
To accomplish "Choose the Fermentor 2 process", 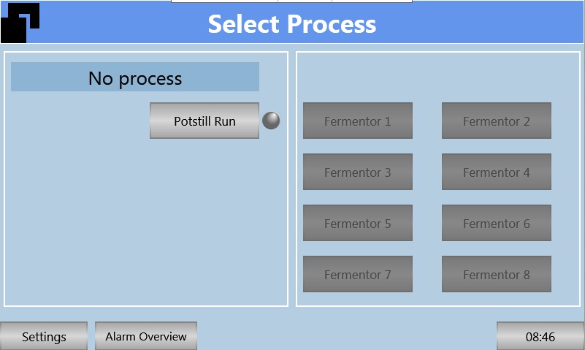I will [x=497, y=121].
